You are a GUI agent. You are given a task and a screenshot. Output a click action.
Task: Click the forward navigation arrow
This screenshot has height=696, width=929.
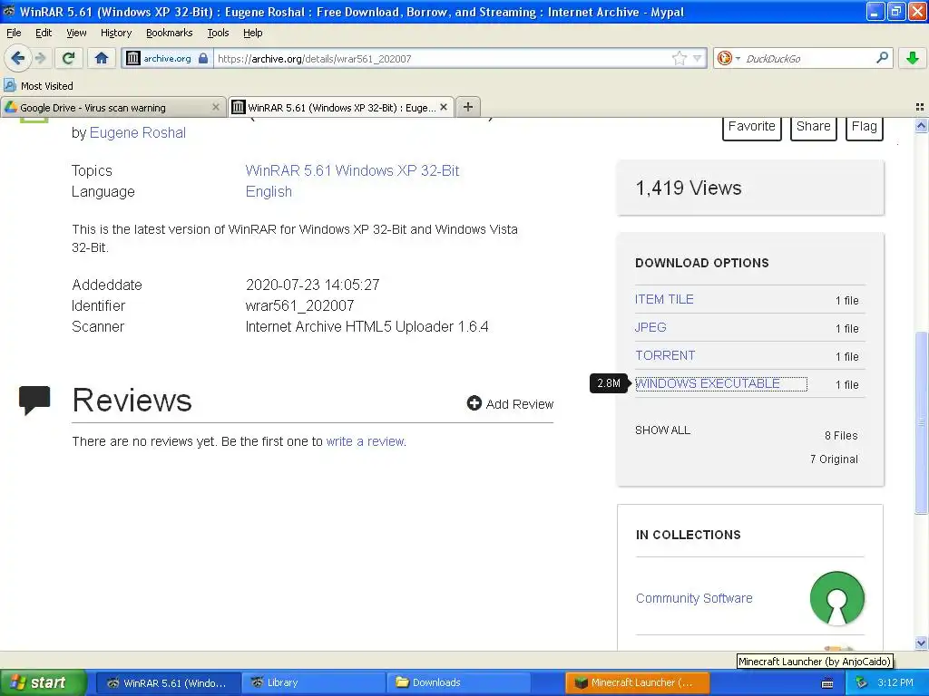pos(40,58)
